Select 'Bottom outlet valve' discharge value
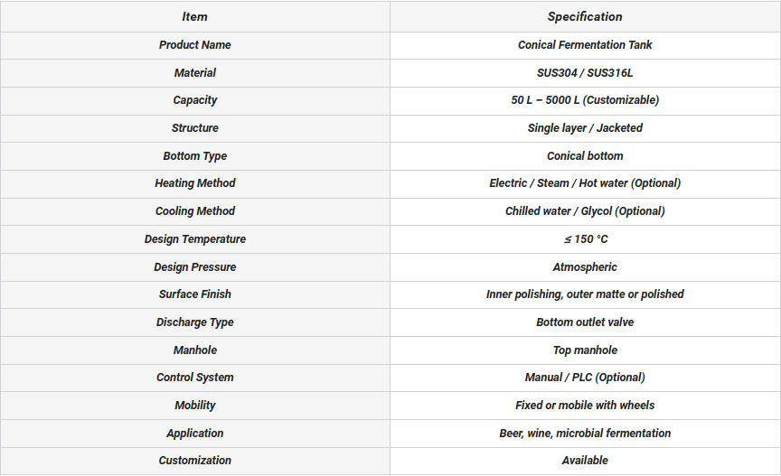The width and height of the screenshot is (781, 476). (x=585, y=322)
